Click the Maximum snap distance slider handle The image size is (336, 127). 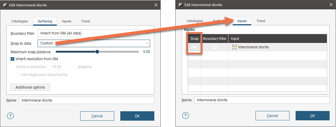97,52
